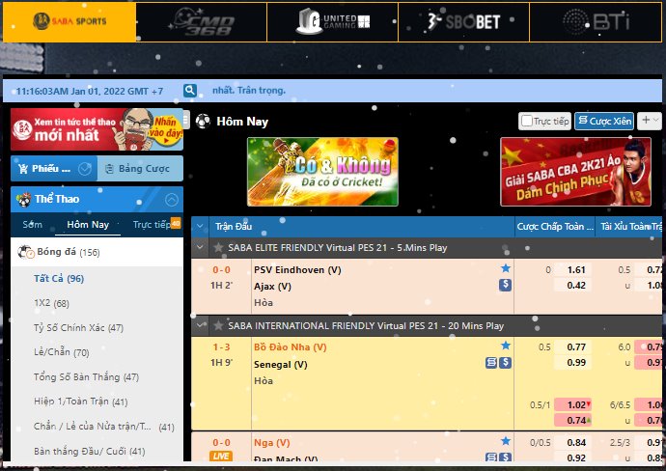Star the SABA ELITE FRIENDLY league
666x471 pixels.
tap(219, 248)
